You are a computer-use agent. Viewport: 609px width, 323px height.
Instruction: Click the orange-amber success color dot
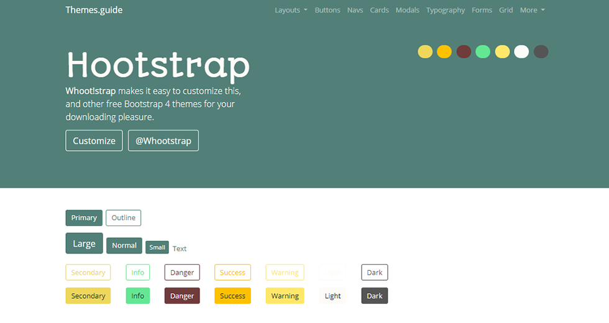(x=444, y=52)
